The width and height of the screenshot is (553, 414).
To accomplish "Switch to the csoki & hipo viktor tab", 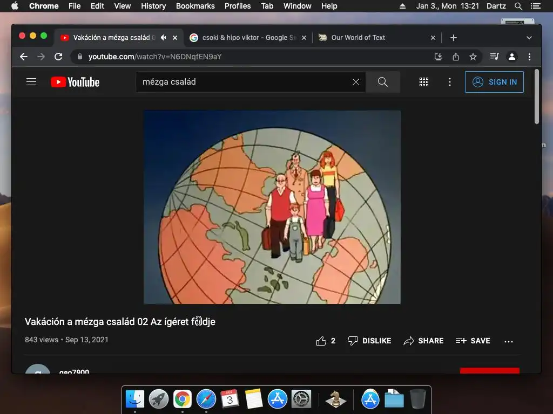I will point(247,38).
